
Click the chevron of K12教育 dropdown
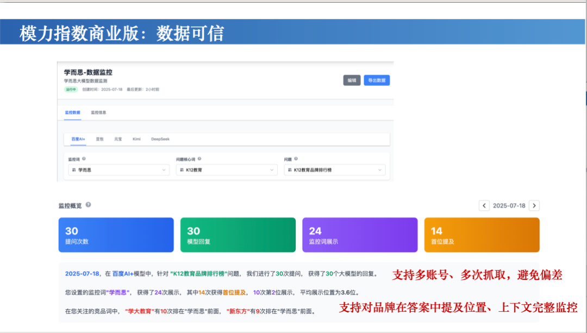(x=272, y=170)
